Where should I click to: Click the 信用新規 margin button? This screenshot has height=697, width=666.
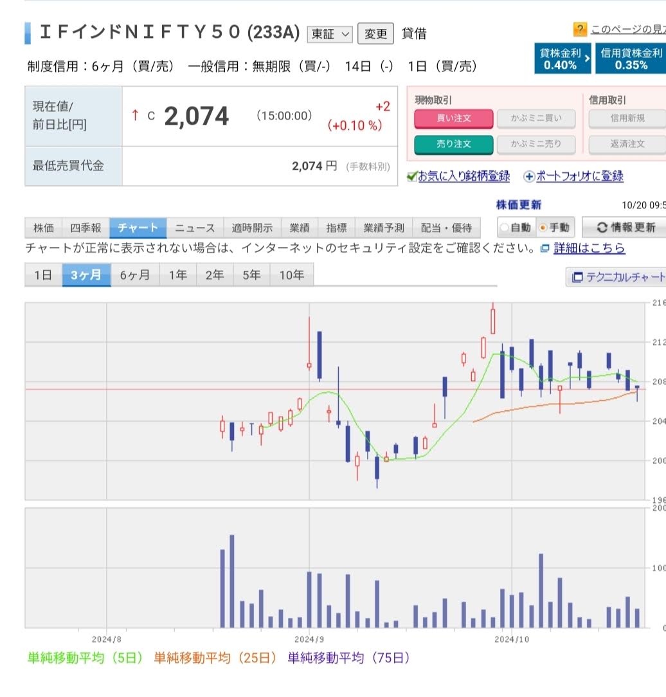click(627, 118)
